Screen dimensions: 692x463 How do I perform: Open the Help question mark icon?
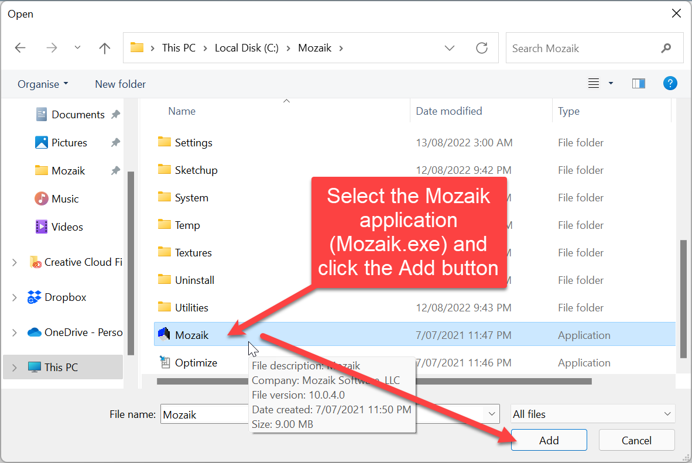tap(670, 84)
